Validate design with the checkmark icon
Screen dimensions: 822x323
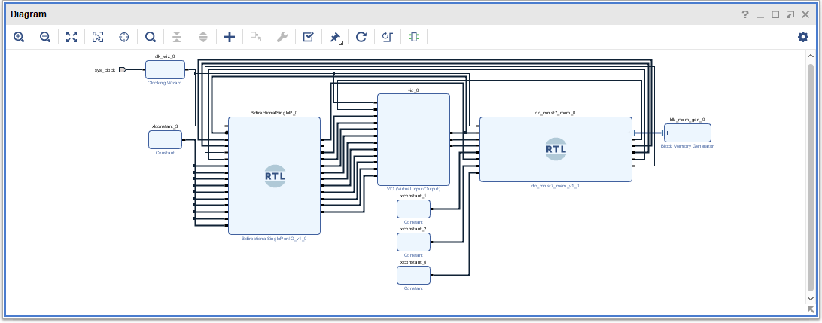pos(308,37)
